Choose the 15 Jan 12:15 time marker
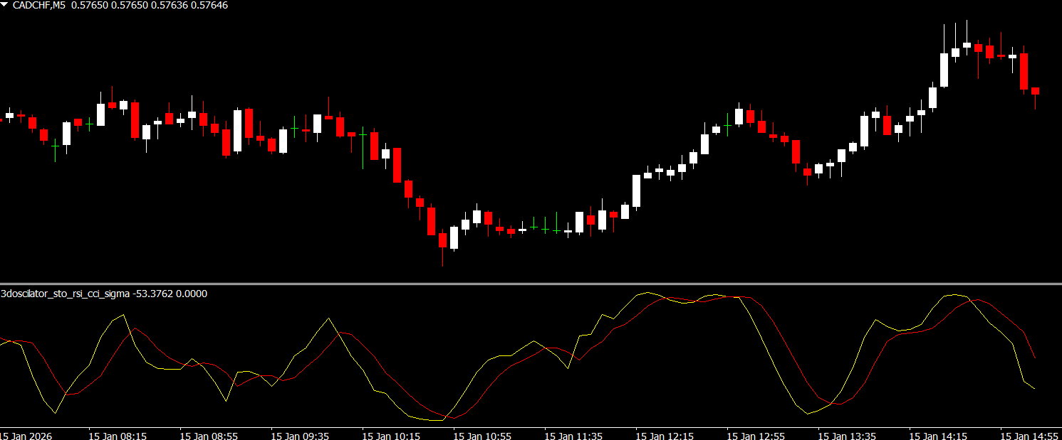The height and width of the screenshot is (440, 1062). [665, 434]
